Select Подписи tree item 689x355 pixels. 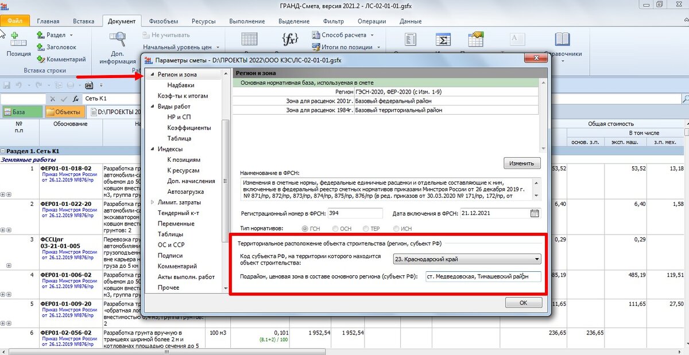coord(170,255)
